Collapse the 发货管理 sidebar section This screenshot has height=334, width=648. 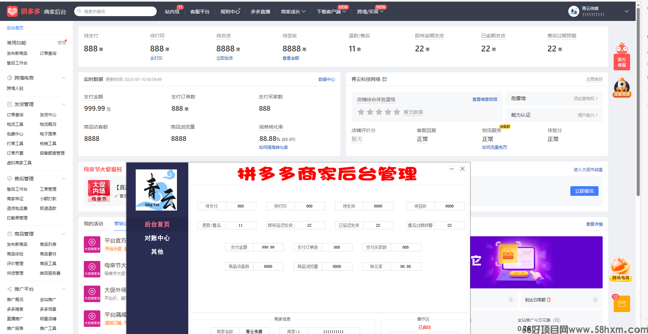(x=64, y=104)
